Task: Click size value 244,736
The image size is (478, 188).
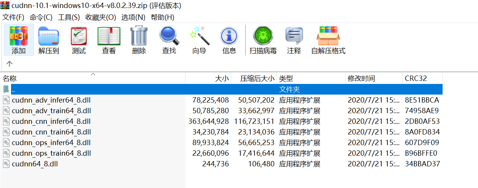Action: click(x=216, y=164)
